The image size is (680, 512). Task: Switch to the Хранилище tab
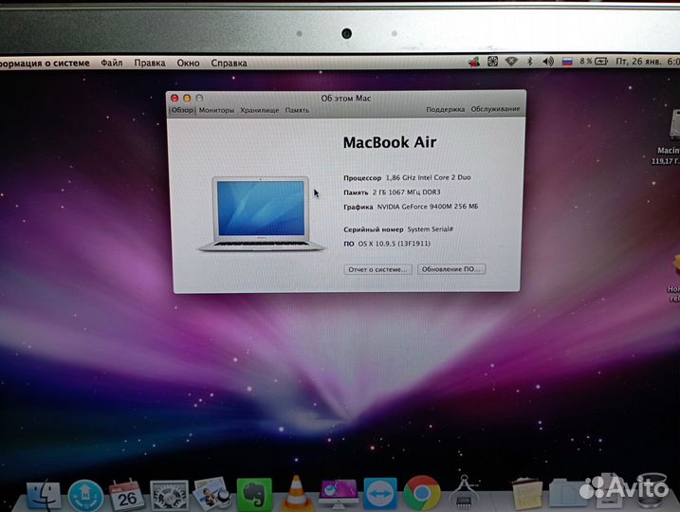260,110
